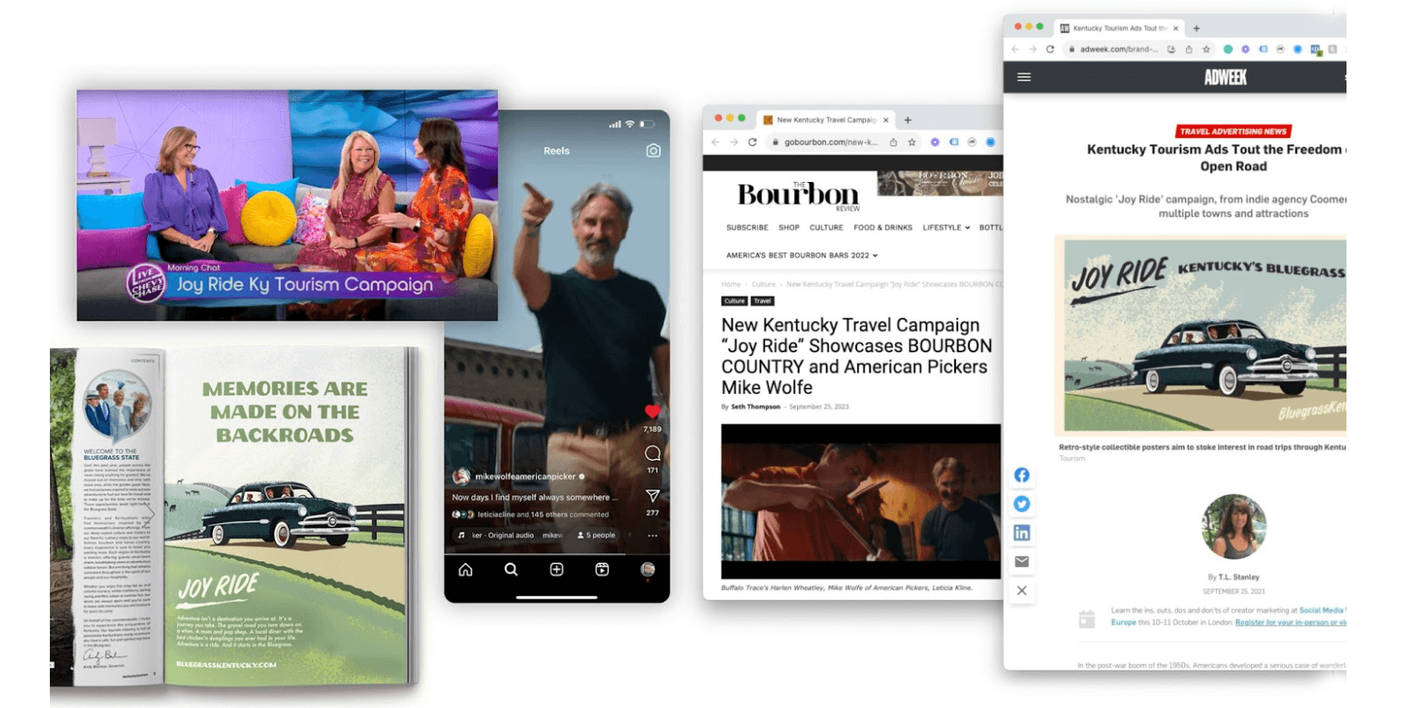Click the black Culture tag above headline
Viewport: 1408px width, 708px height.
734,301
